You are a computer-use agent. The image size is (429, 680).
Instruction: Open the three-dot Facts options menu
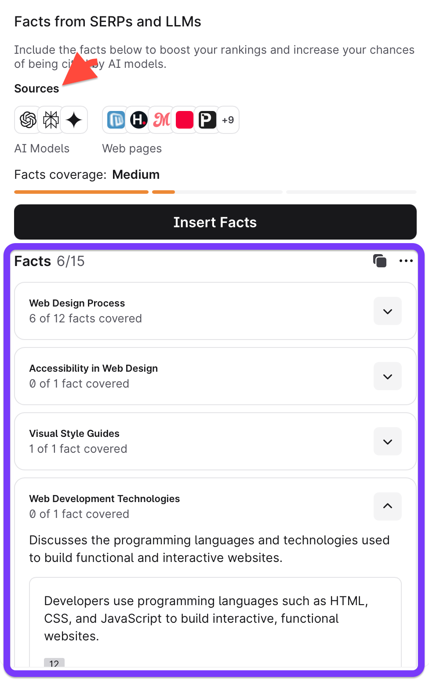406,261
